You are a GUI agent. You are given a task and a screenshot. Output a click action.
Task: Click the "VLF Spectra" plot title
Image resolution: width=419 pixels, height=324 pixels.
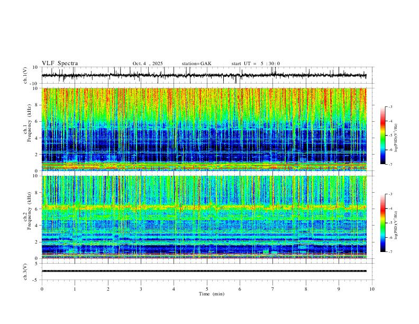pyautogui.click(x=60, y=64)
